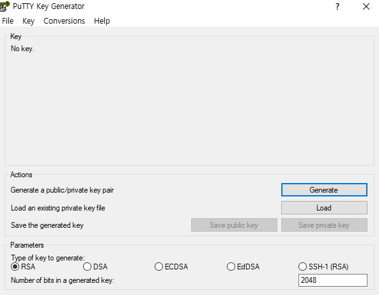Click the PuTTY Key Generator title bar icon

pyautogui.click(x=4, y=6)
